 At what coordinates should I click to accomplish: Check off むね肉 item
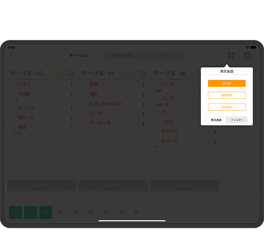13,95
